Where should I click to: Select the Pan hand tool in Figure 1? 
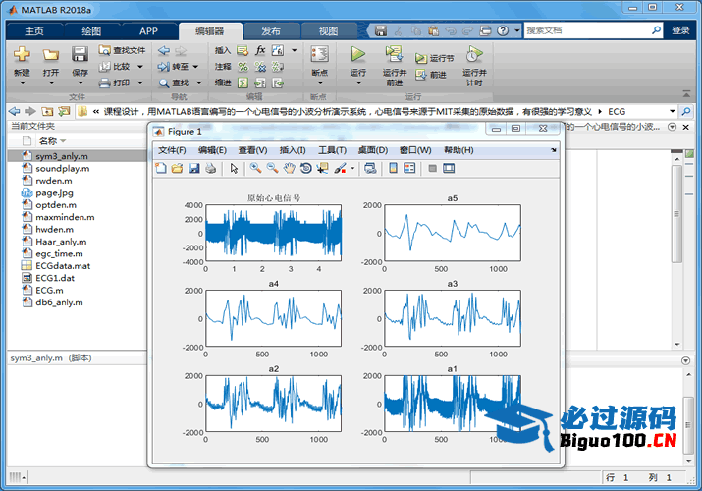coord(290,168)
